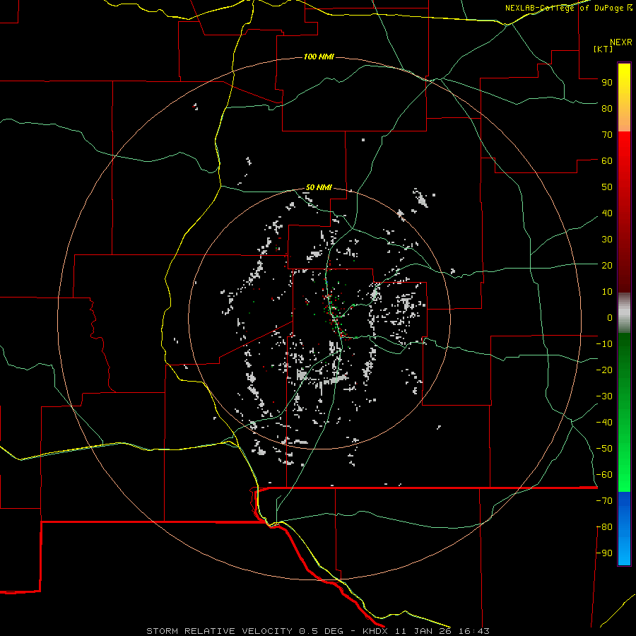Click the "-90" tick label on scale

604,553
